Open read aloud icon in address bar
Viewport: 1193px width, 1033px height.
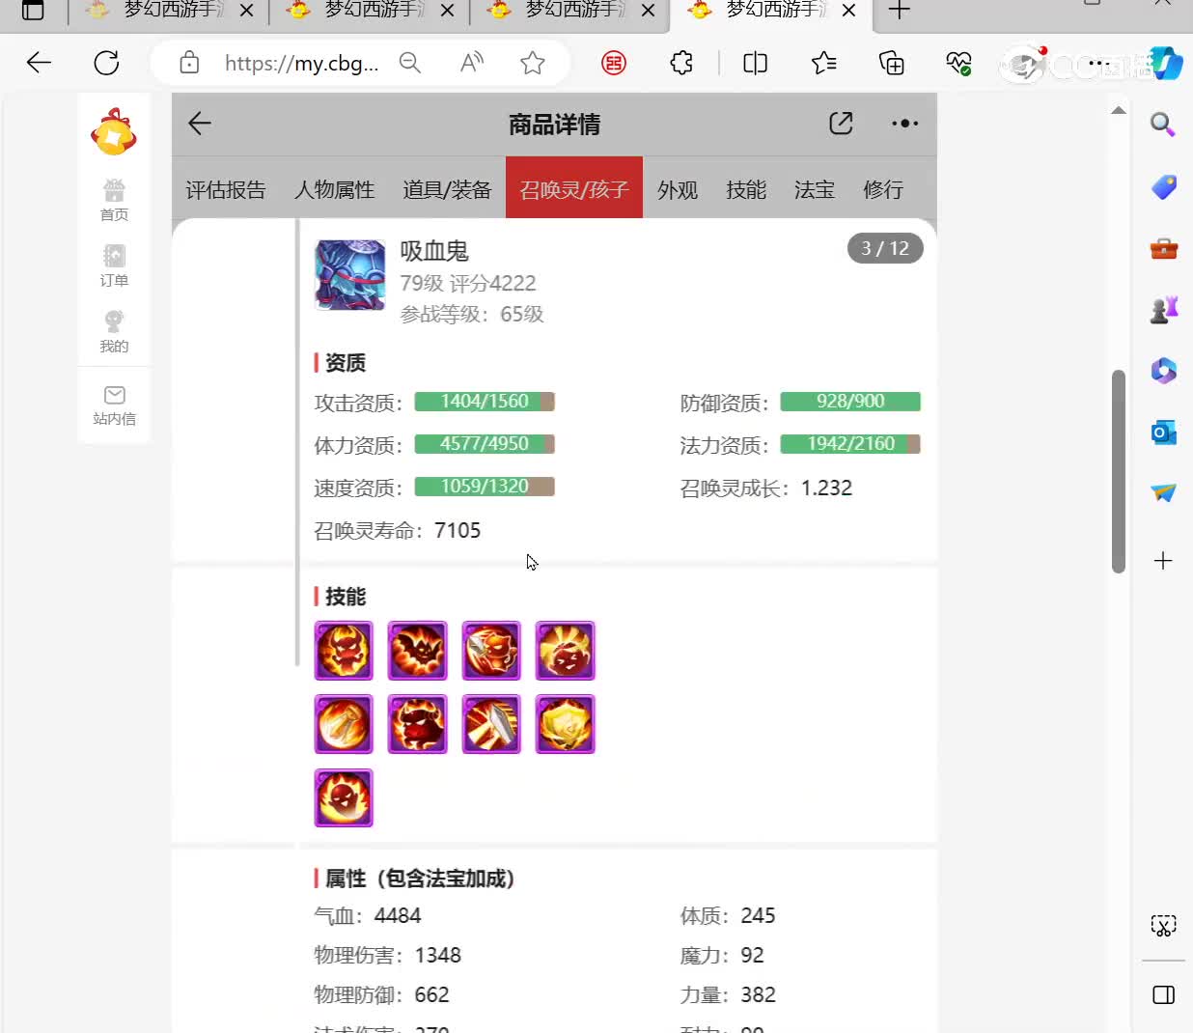tap(472, 63)
